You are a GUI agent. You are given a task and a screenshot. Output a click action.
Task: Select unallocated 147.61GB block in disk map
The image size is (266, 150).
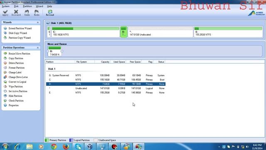(160, 32)
